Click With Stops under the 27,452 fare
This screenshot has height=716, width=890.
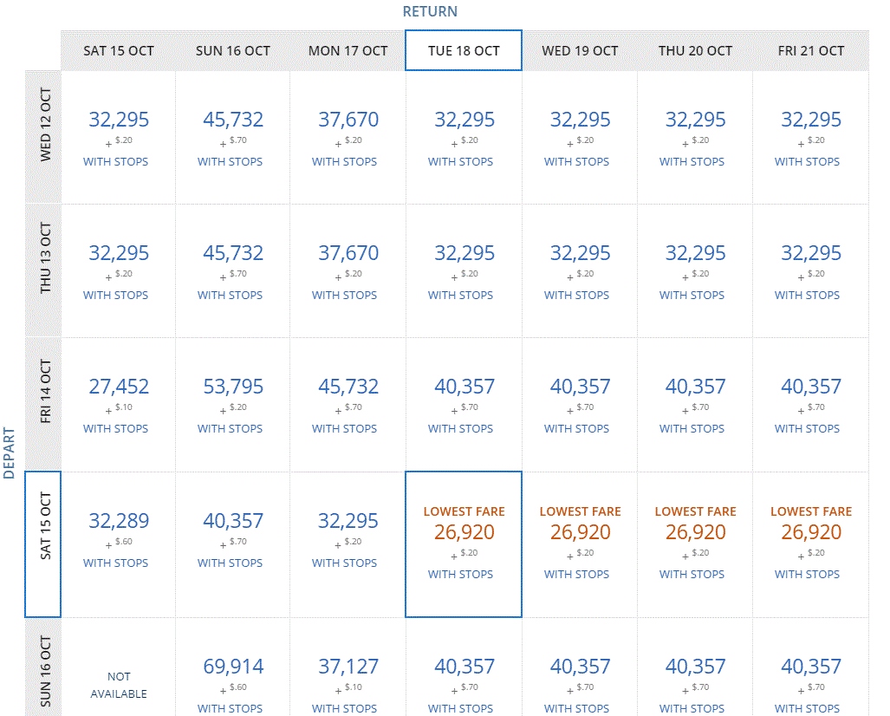click(x=115, y=429)
